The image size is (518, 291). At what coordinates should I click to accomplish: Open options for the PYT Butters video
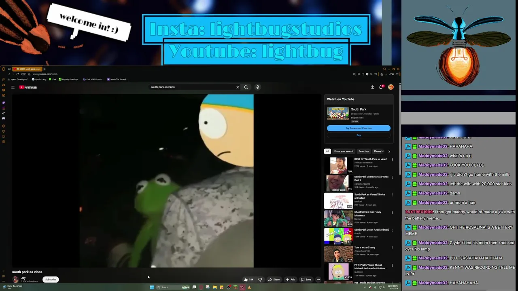[392, 266]
